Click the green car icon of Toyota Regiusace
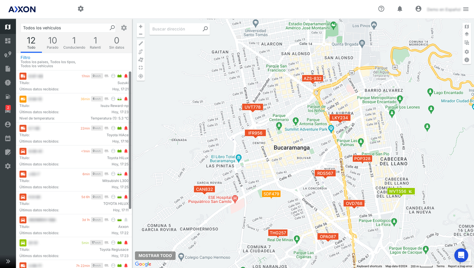The height and width of the screenshot is (268, 474). pos(23,242)
